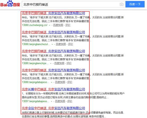Open 百度快照 for the 13097 result
This screenshot has height=118, width=147.
[60, 101]
